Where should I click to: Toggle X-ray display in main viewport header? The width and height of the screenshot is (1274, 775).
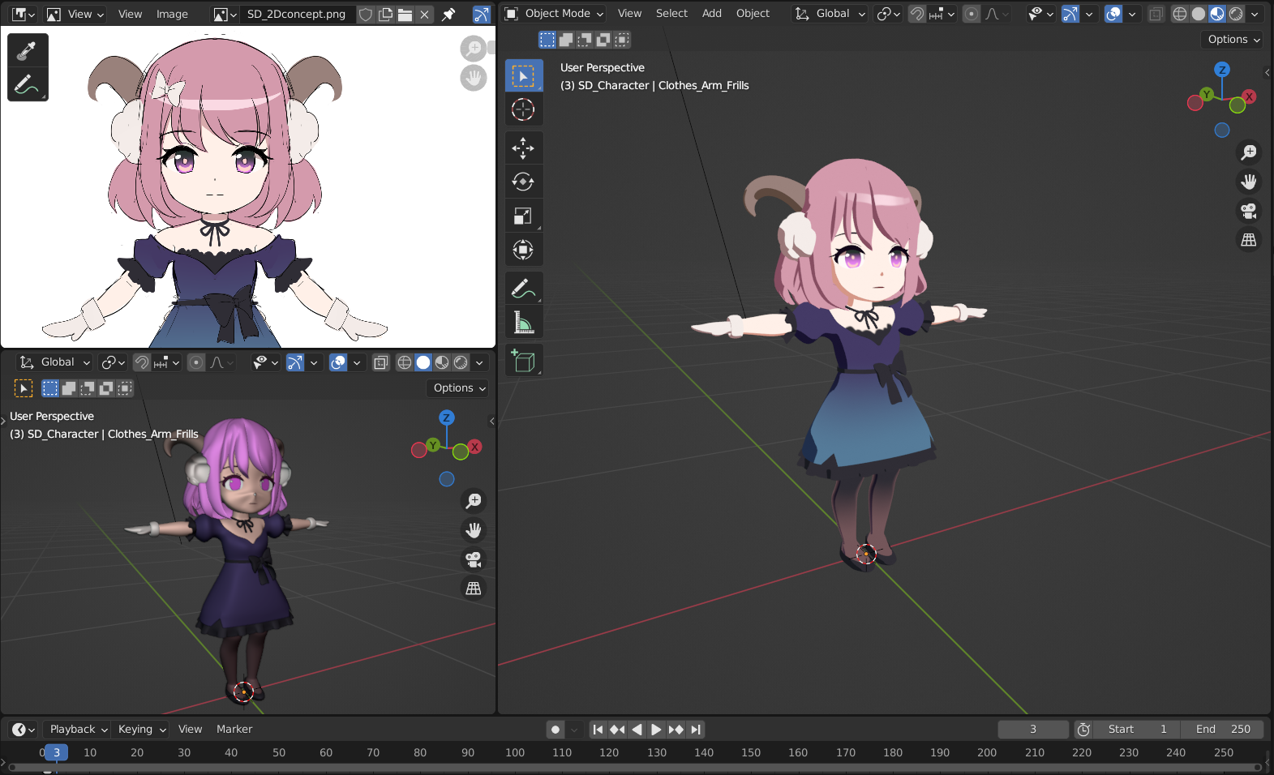click(x=1156, y=14)
